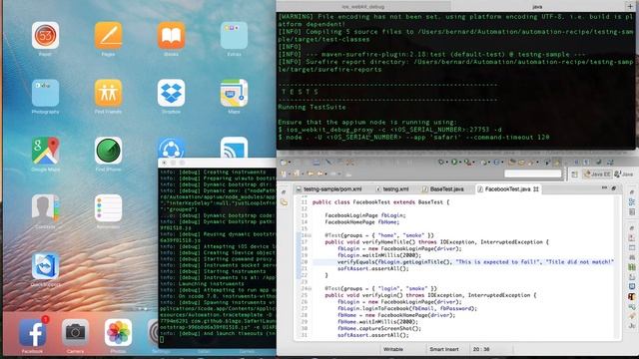Select the java terminal tab

[x=537, y=7]
